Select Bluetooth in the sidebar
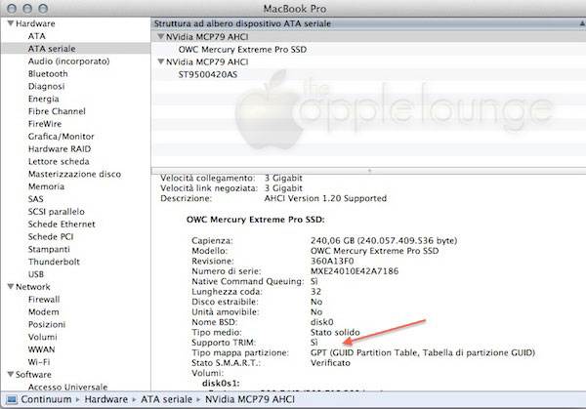 [x=48, y=73]
